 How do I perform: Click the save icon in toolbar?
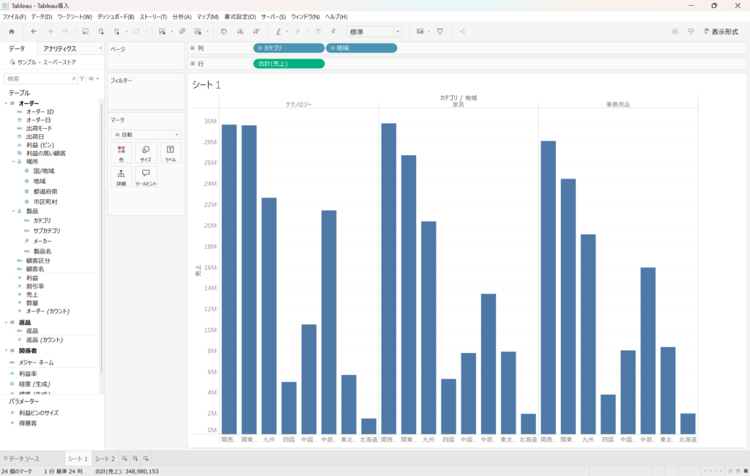pos(85,31)
